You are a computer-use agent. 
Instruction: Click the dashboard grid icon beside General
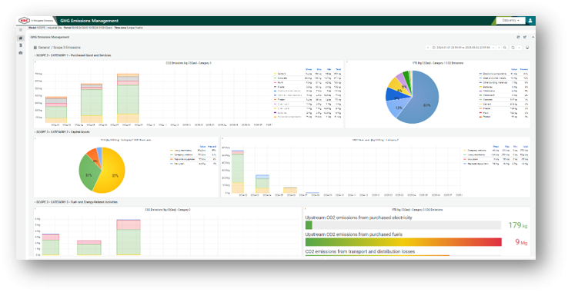coord(35,48)
